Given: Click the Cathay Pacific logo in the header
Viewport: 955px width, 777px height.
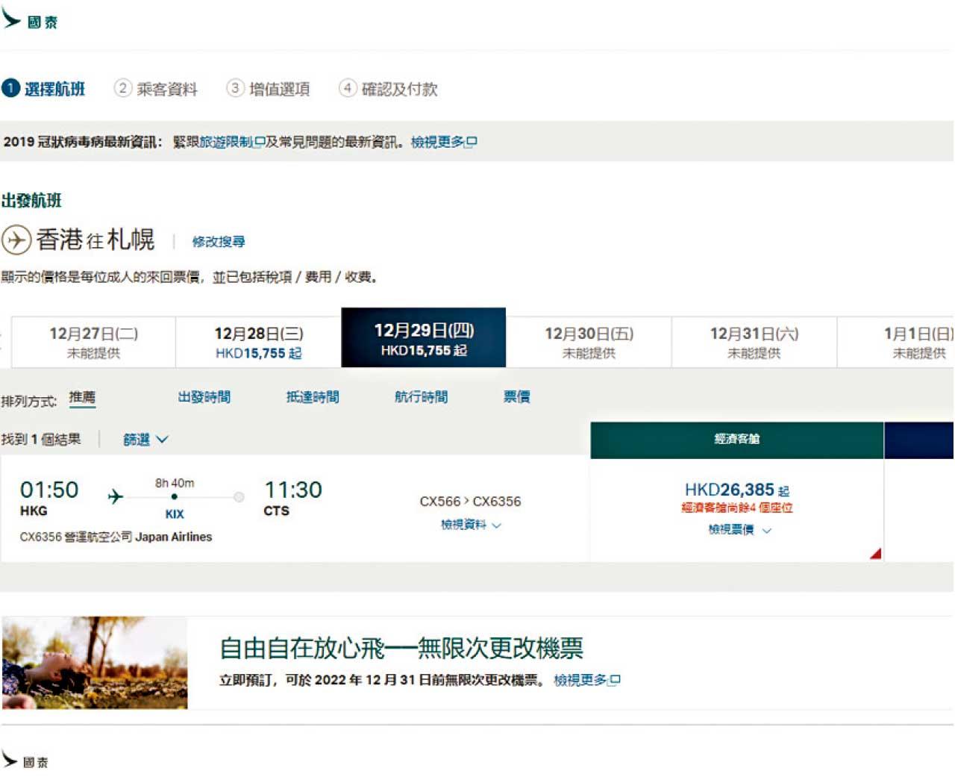Looking at the screenshot, I should pos(30,20).
